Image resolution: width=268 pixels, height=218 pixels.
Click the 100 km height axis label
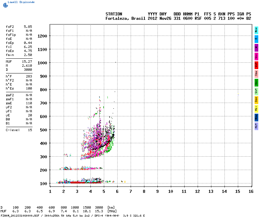[x=44, y=184]
